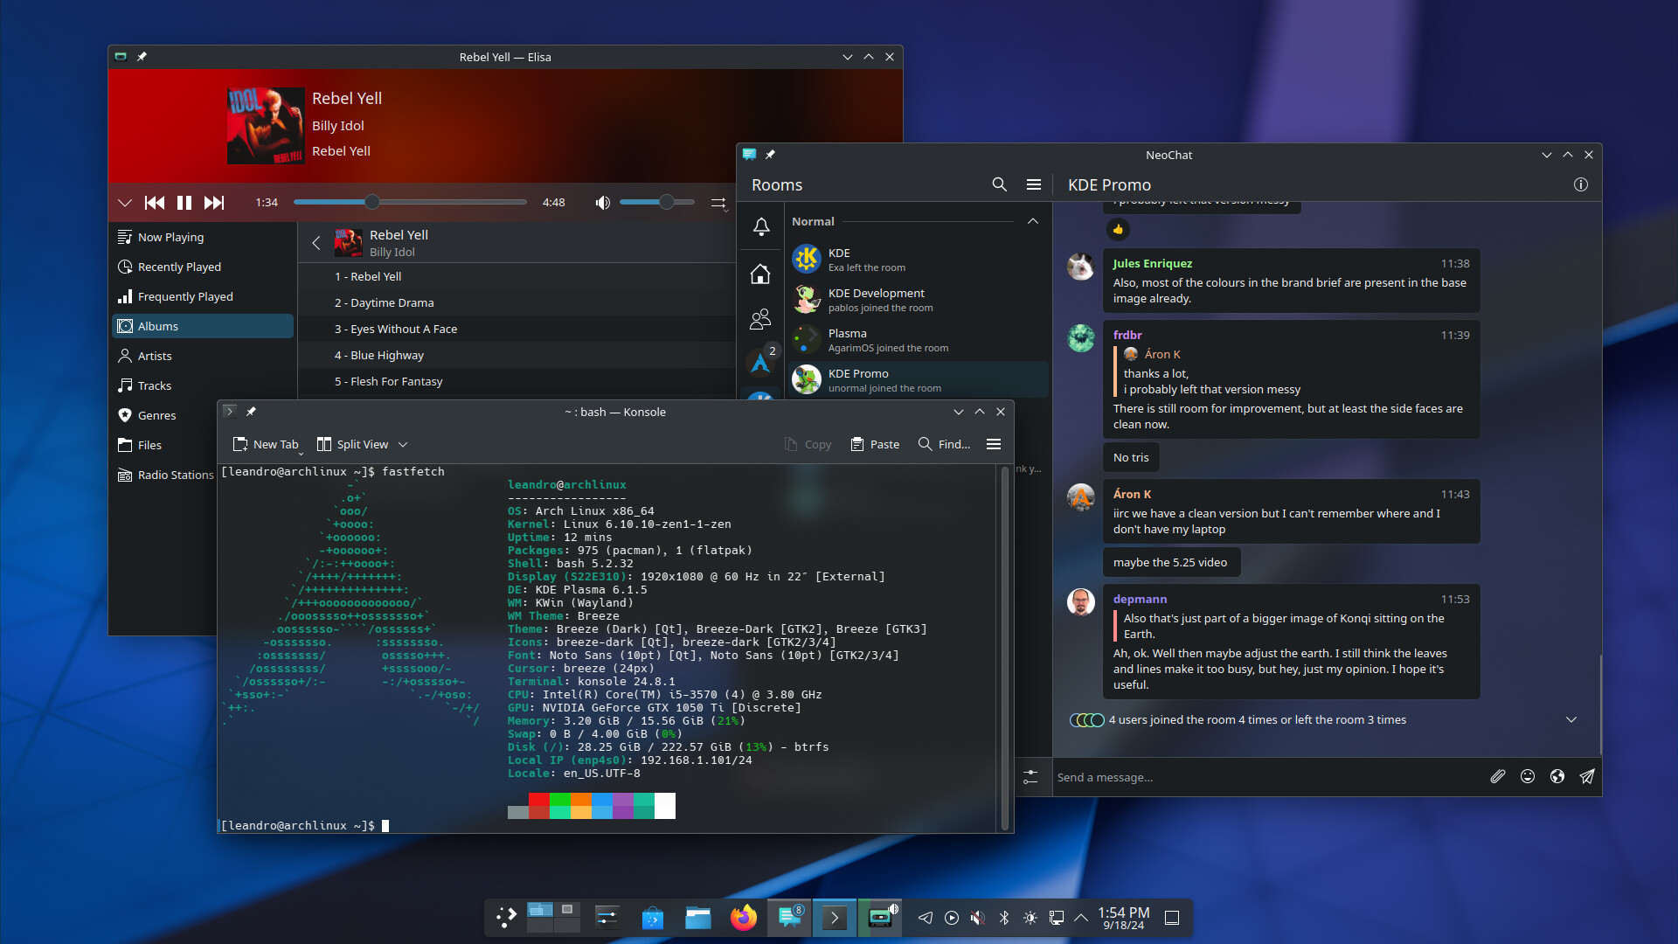Click frdbr avatar in chat
The width and height of the screenshot is (1678, 944).
1081,338
